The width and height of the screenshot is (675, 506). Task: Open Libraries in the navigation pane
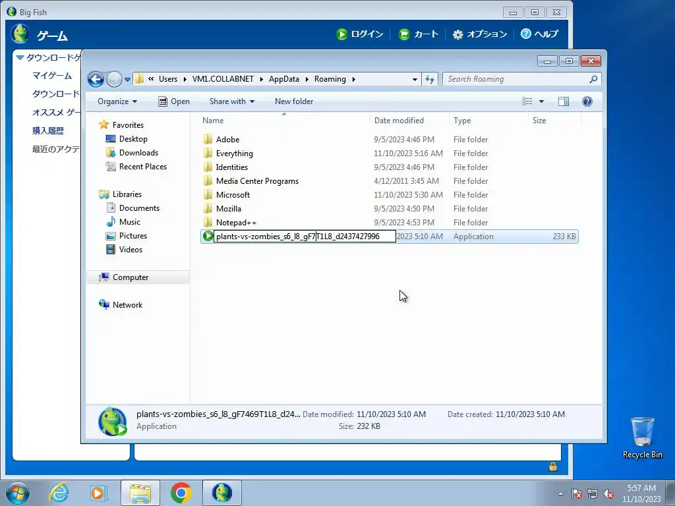tap(127, 194)
